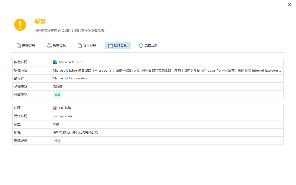296x185 pixels.
Task: Click the 深圳市腾讯计算机系统有限公司 copyright value
Action: click(x=75, y=132)
